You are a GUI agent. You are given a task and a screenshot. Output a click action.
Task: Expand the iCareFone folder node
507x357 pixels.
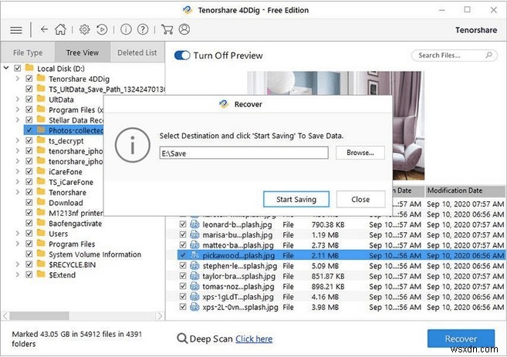[x=18, y=171]
